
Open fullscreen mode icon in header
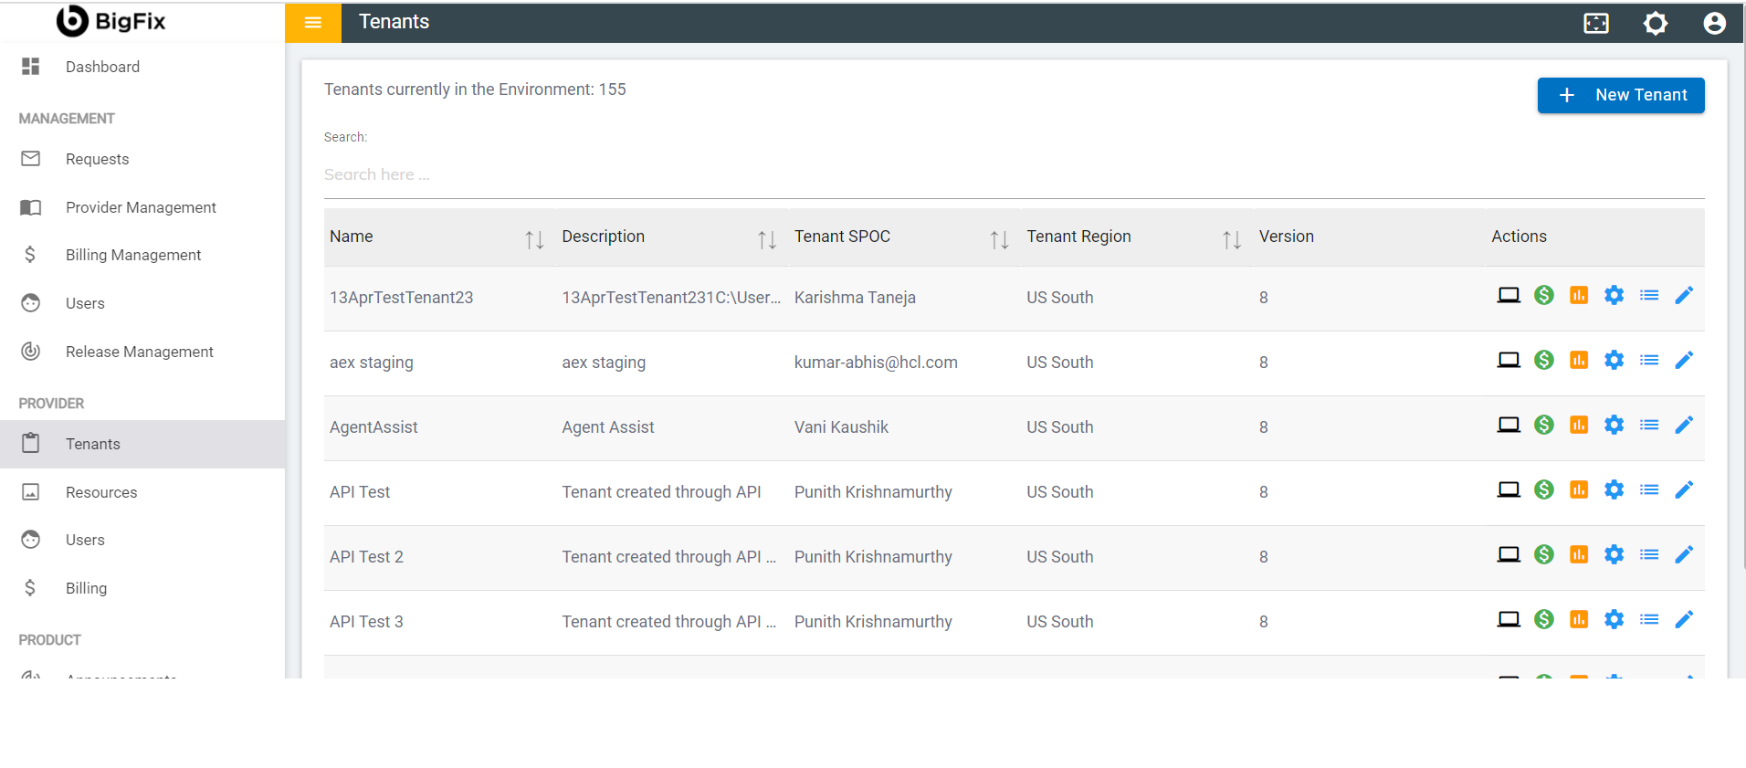(1596, 23)
